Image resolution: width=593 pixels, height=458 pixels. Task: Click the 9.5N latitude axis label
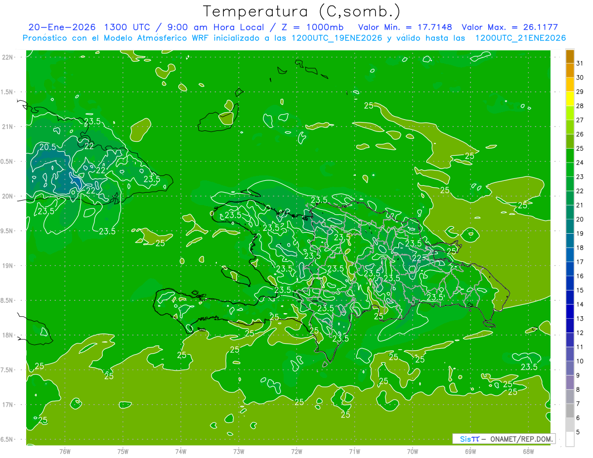(8, 231)
